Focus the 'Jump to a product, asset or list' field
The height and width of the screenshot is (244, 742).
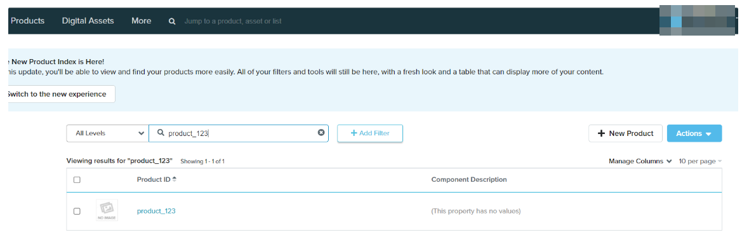pos(233,22)
